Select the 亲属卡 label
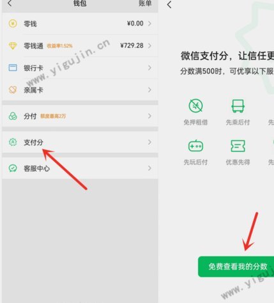Viewport: 274px width, 303px height. (x=33, y=90)
